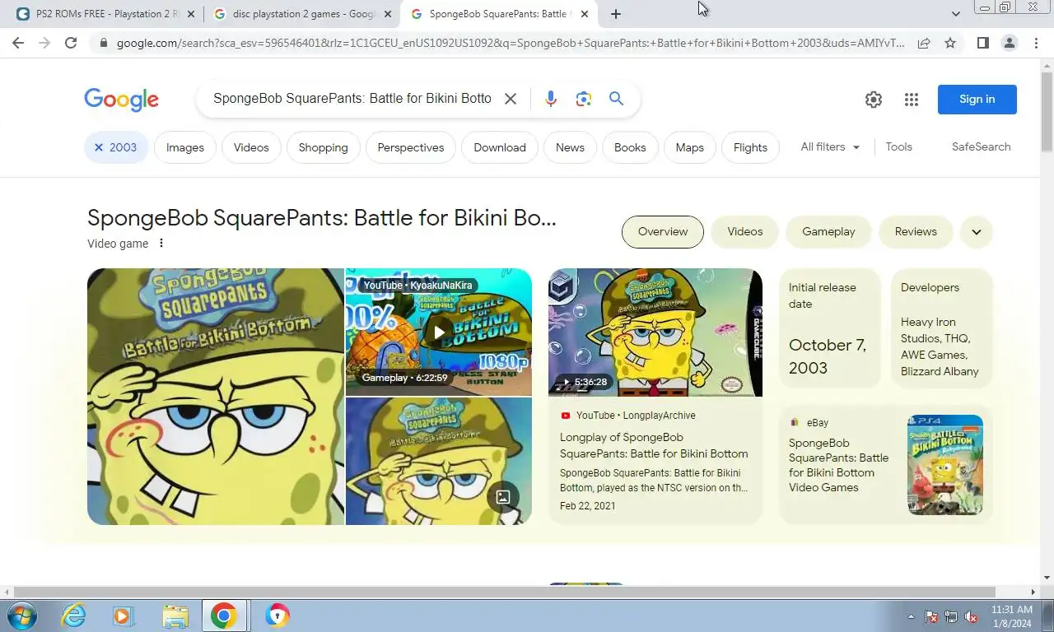Select the Gameplay tab

click(828, 231)
